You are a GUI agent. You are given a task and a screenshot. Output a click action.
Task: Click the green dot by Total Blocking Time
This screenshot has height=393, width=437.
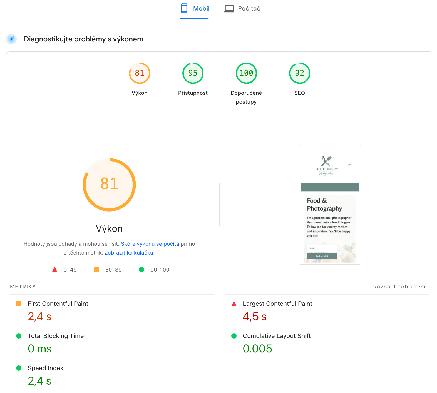[19, 336]
